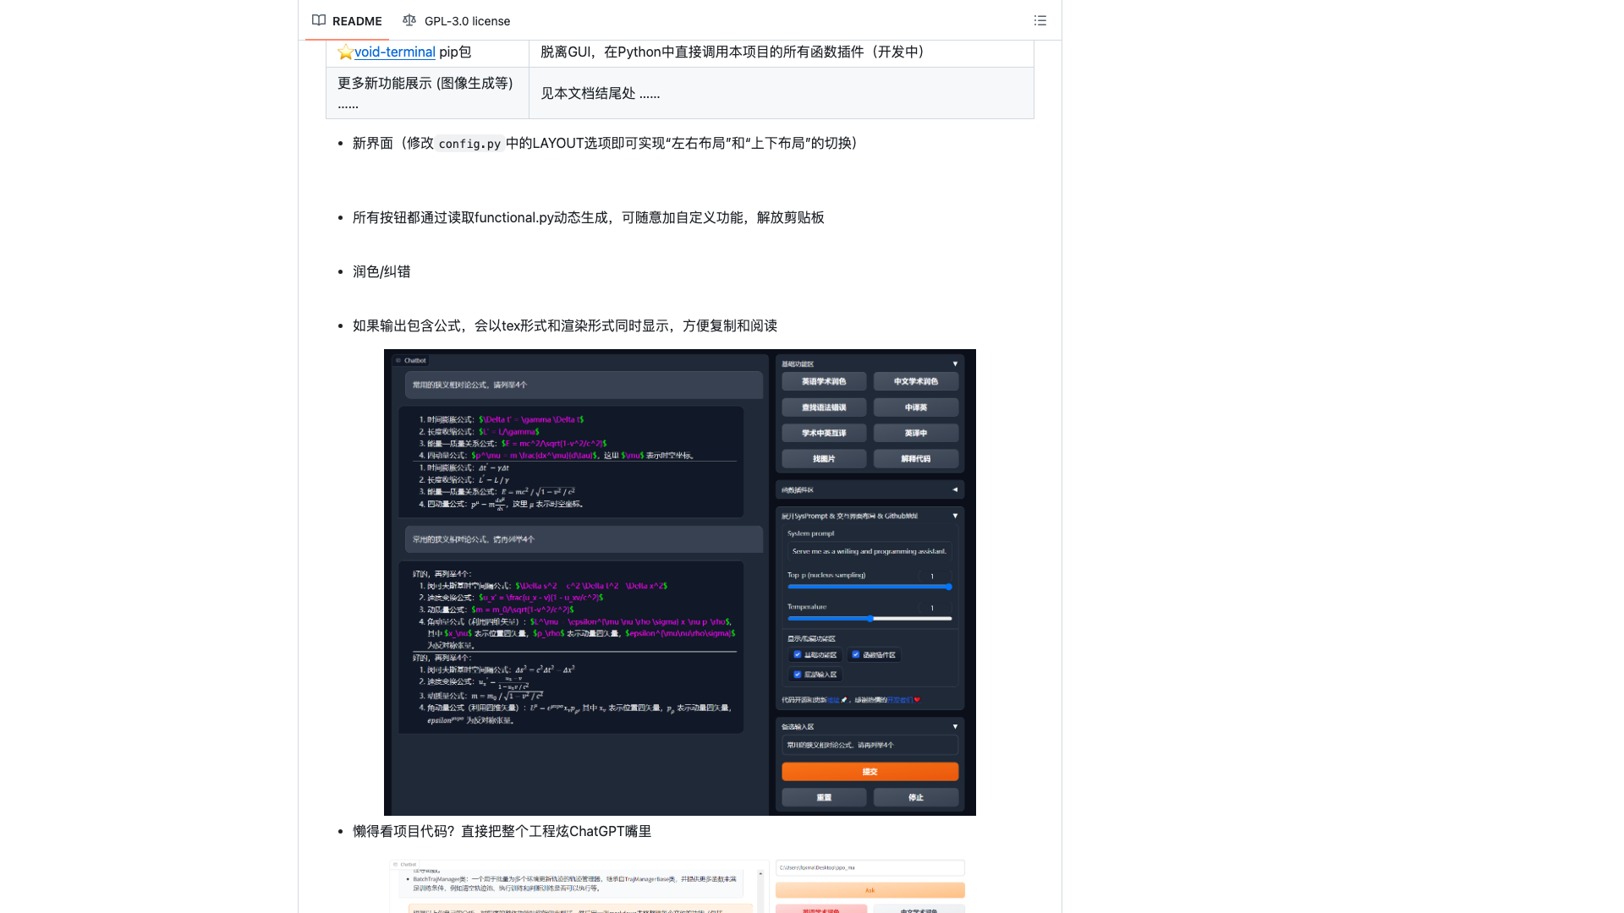Screen dimensions: 1624x913
Task: Click the orange 提交 submit button
Action: point(870,772)
